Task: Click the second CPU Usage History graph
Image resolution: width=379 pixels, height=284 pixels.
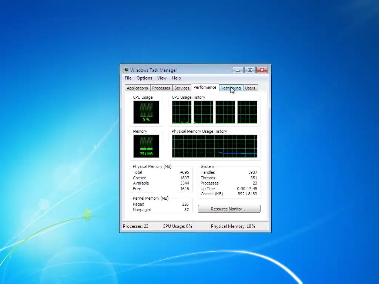Action: 204,112
